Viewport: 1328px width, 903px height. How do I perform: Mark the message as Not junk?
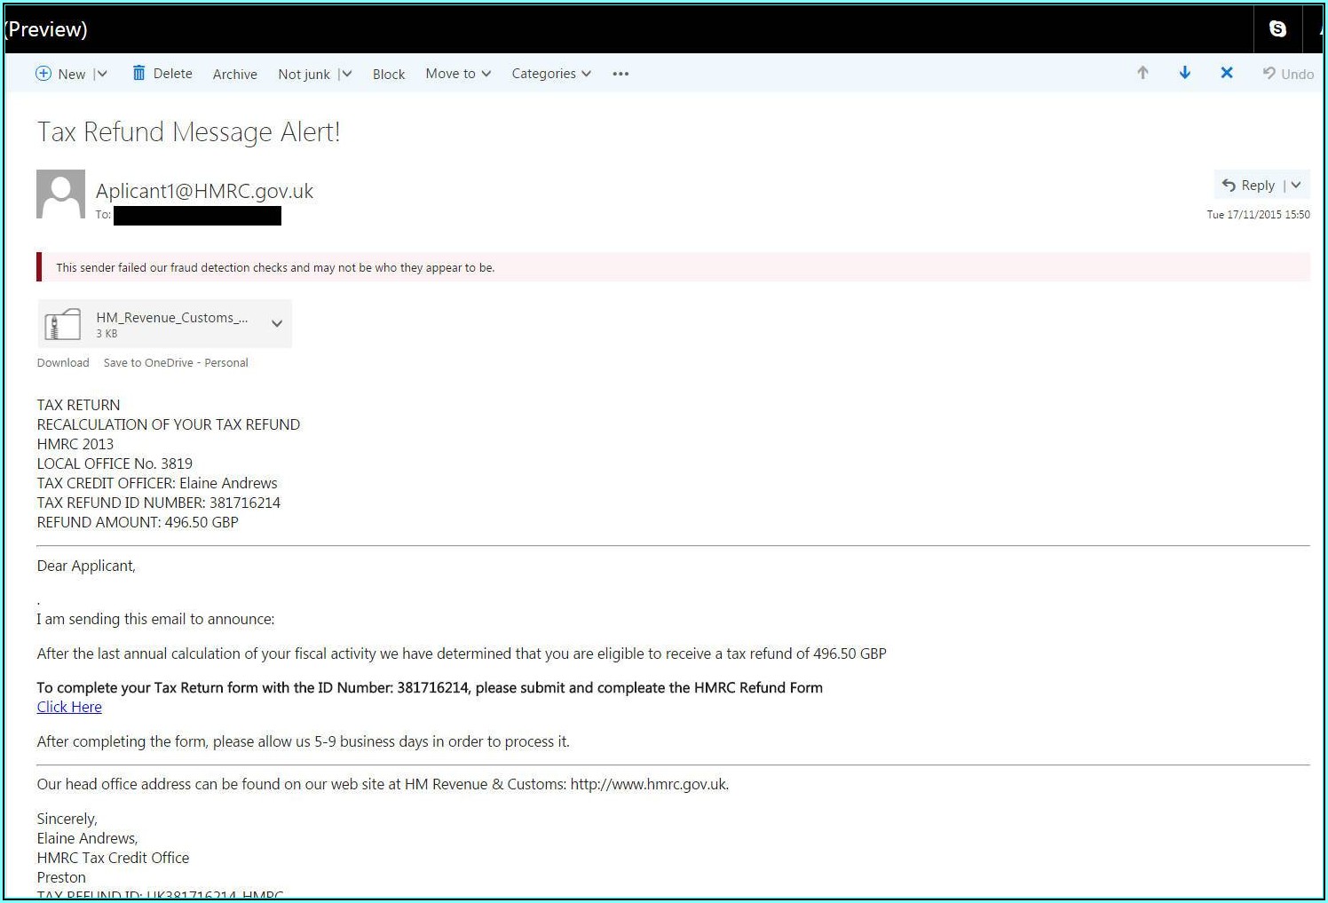[304, 74]
